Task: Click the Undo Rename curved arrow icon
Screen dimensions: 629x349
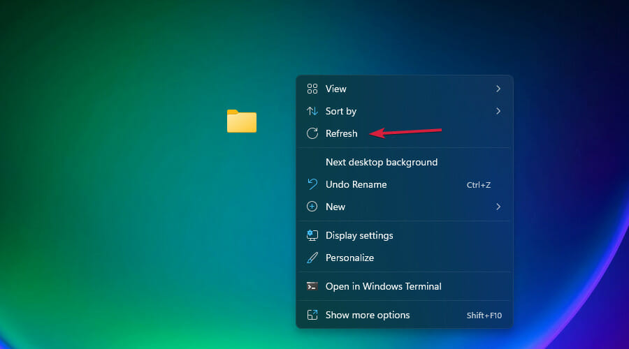Action: pyautogui.click(x=312, y=184)
